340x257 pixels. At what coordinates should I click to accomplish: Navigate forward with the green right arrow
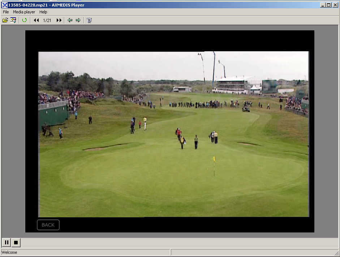[78, 20]
